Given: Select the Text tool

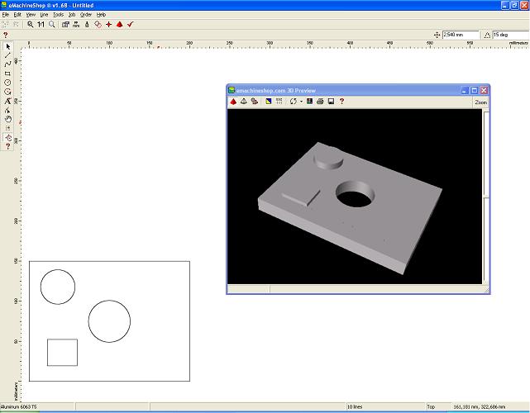Looking at the screenshot, I should (x=8, y=101).
